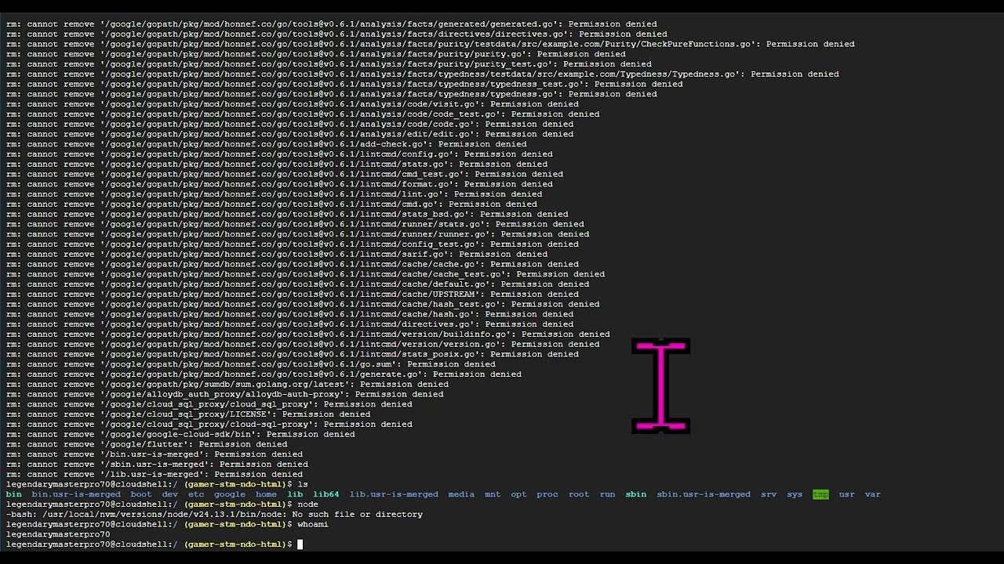Click the rm error line for 'buildinfo.go'

[308, 334]
